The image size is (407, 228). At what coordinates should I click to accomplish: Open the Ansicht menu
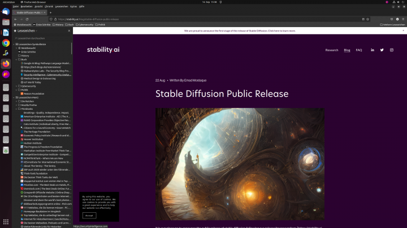point(38,6)
